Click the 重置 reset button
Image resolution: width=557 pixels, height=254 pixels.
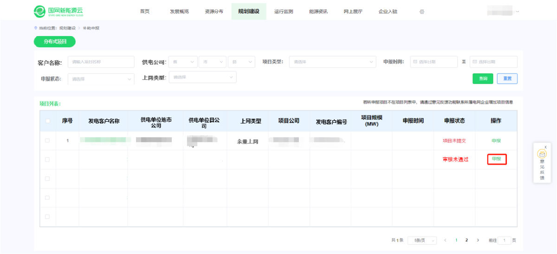507,79
